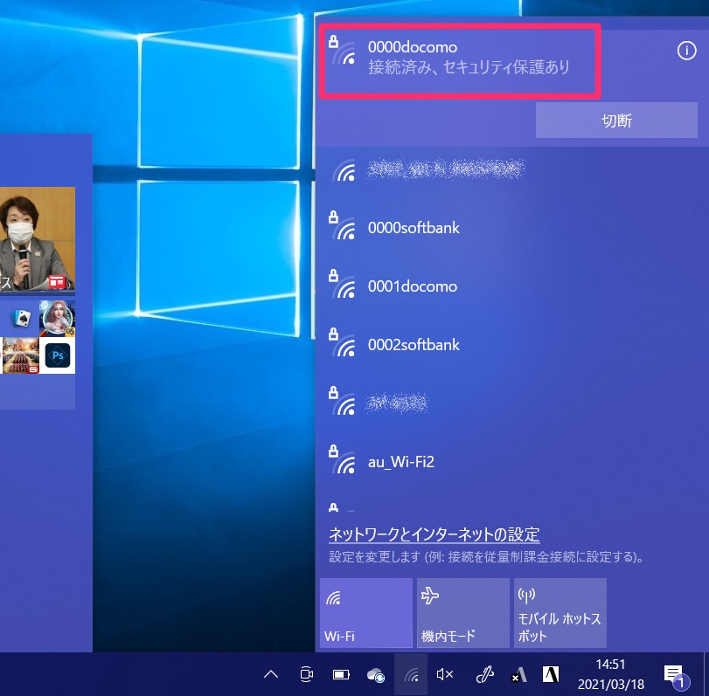The height and width of the screenshot is (696, 709).
Task: Show hidden tray icons chevron
Action: click(x=271, y=674)
